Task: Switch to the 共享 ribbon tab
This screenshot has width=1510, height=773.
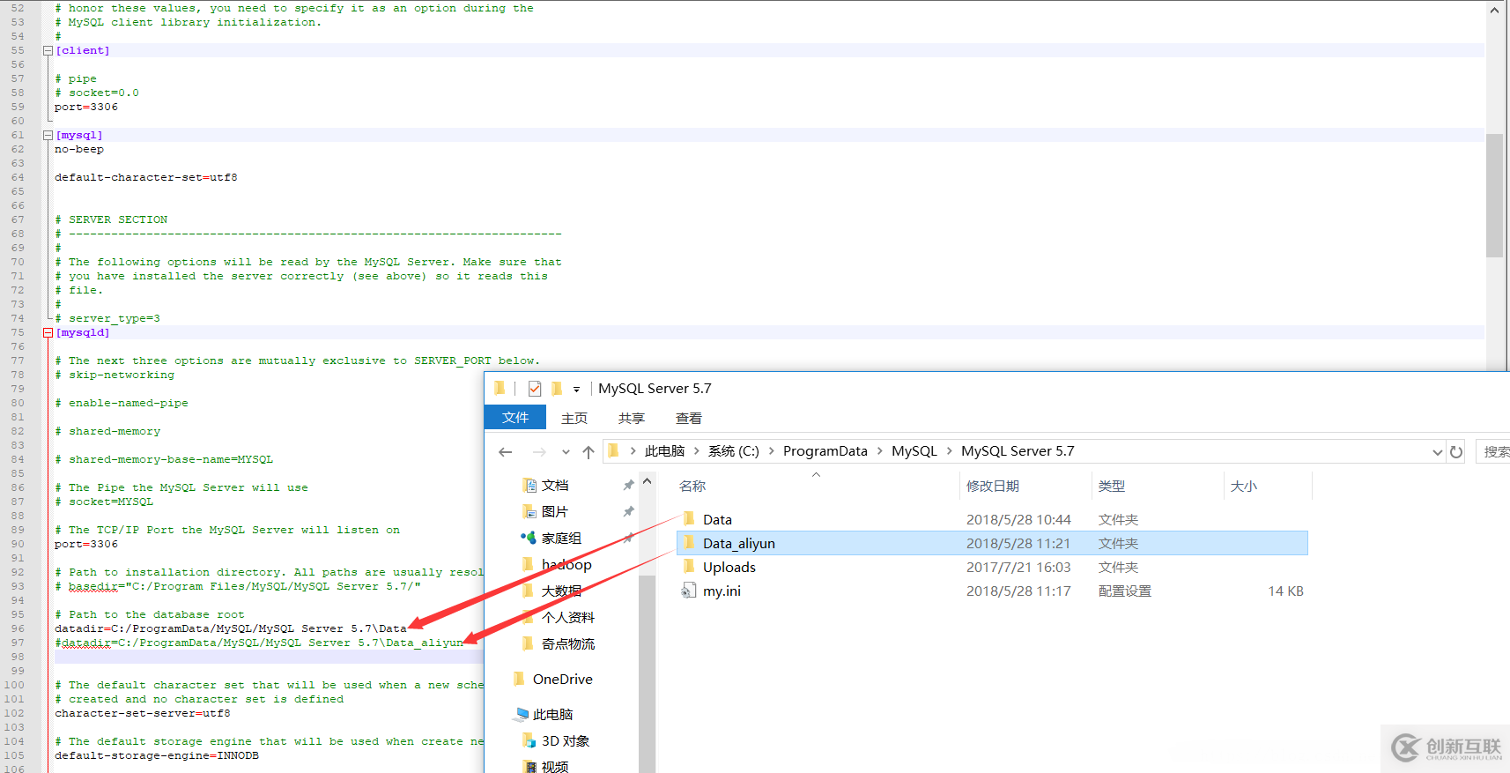Action: [632, 419]
